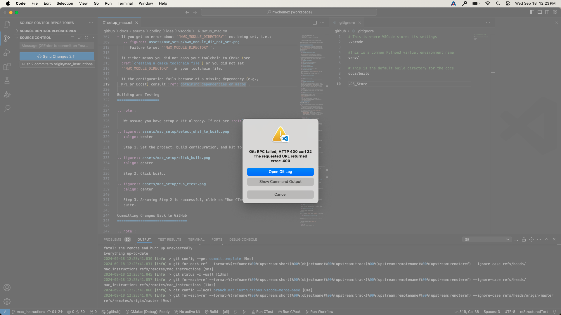Click the Source Control commit checkmark icon

pyautogui.click(x=79, y=38)
